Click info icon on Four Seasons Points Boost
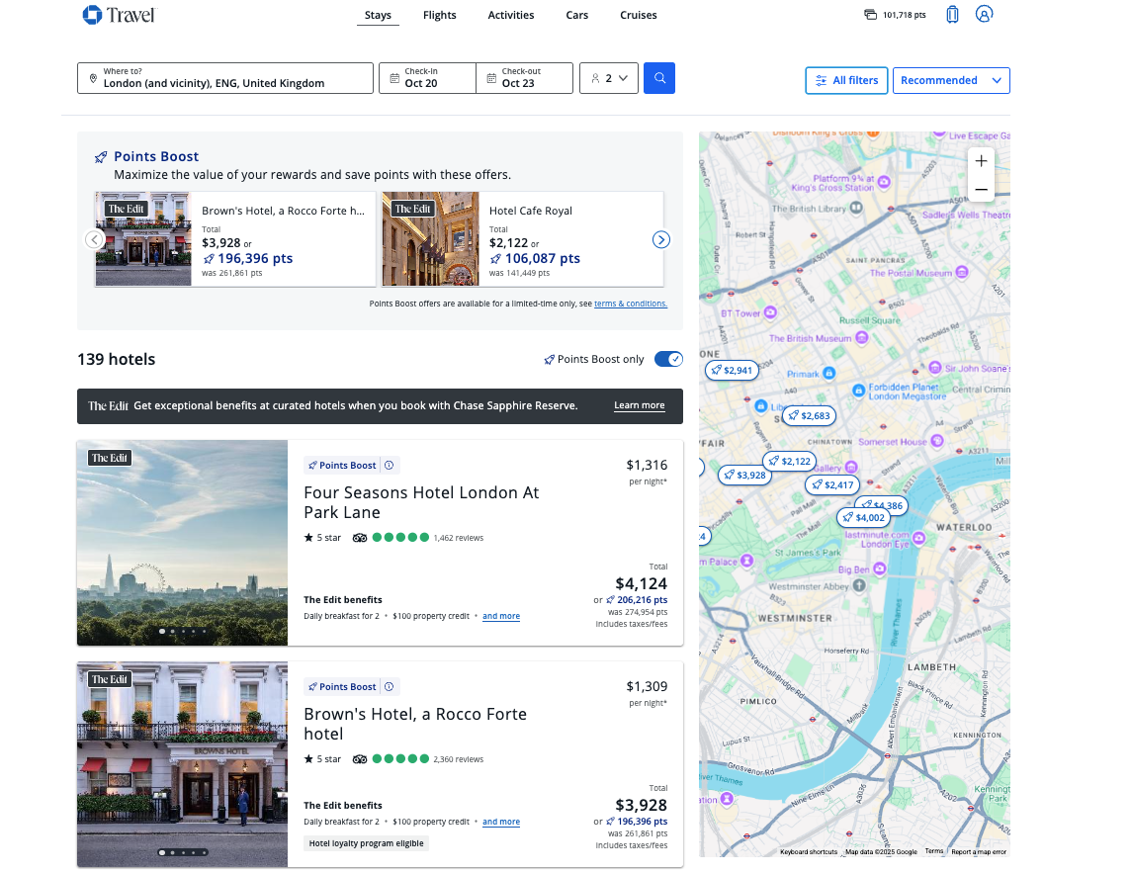 [x=390, y=465]
